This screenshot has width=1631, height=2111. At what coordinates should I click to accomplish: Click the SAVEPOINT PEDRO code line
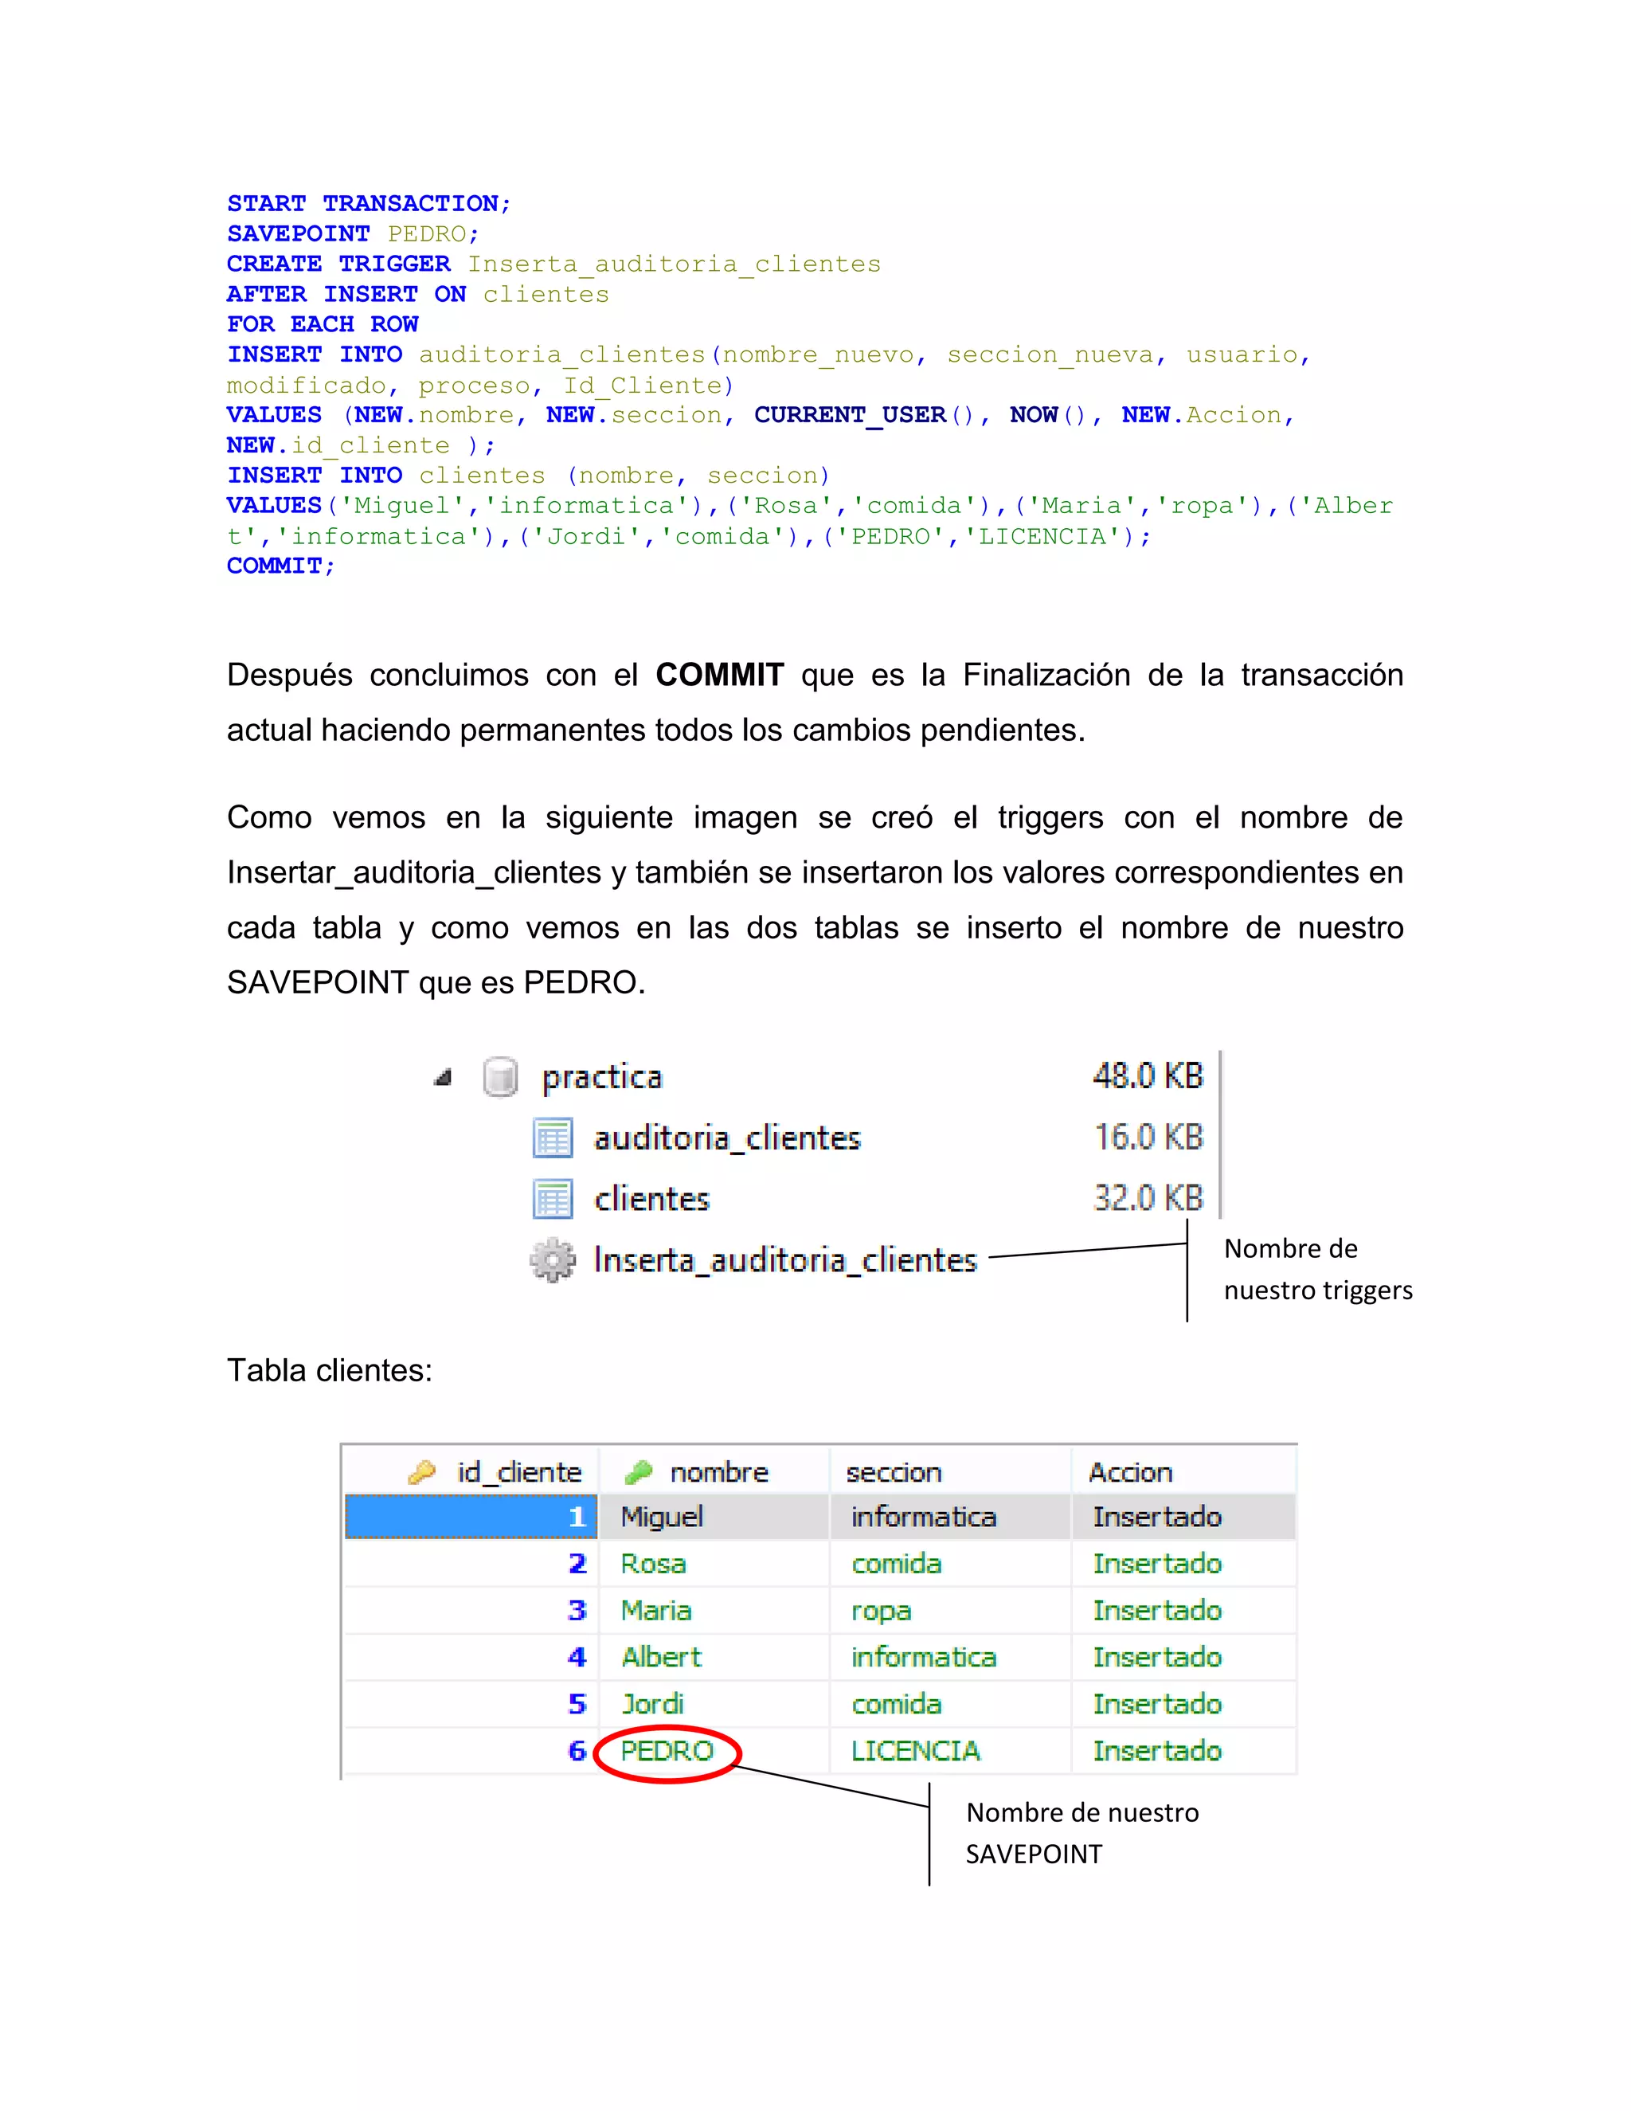click(x=354, y=234)
